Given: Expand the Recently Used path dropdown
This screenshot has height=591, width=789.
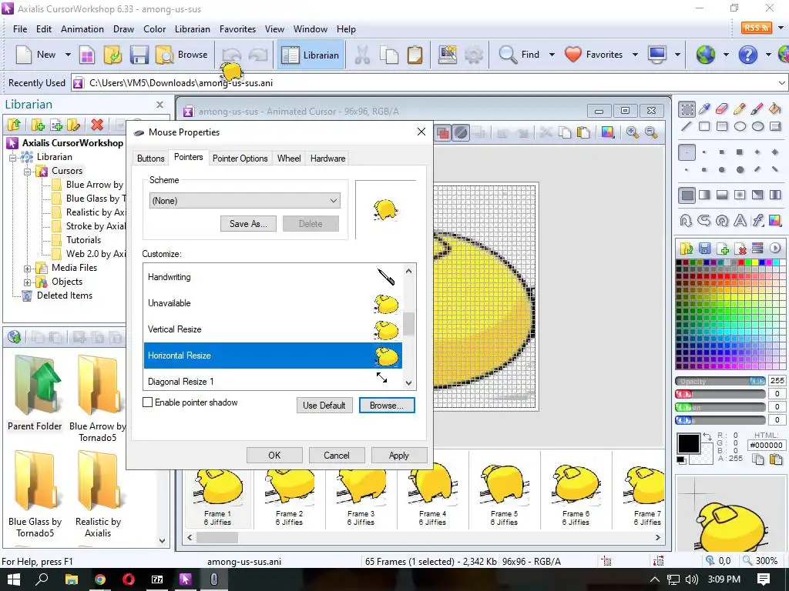Looking at the screenshot, I should coord(781,83).
